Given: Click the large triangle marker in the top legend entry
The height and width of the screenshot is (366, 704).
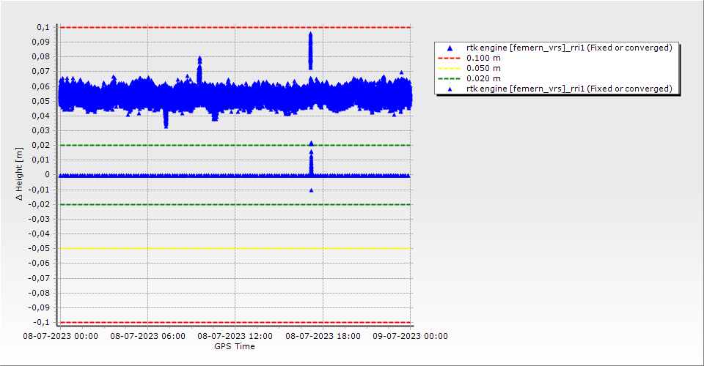Looking at the screenshot, I should pyautogui.click(x=450, y=48).
